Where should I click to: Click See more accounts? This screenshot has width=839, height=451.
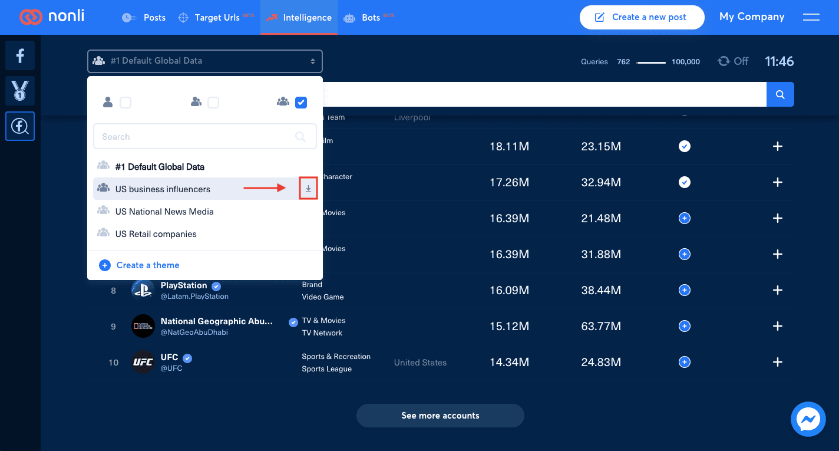[440, 416]
